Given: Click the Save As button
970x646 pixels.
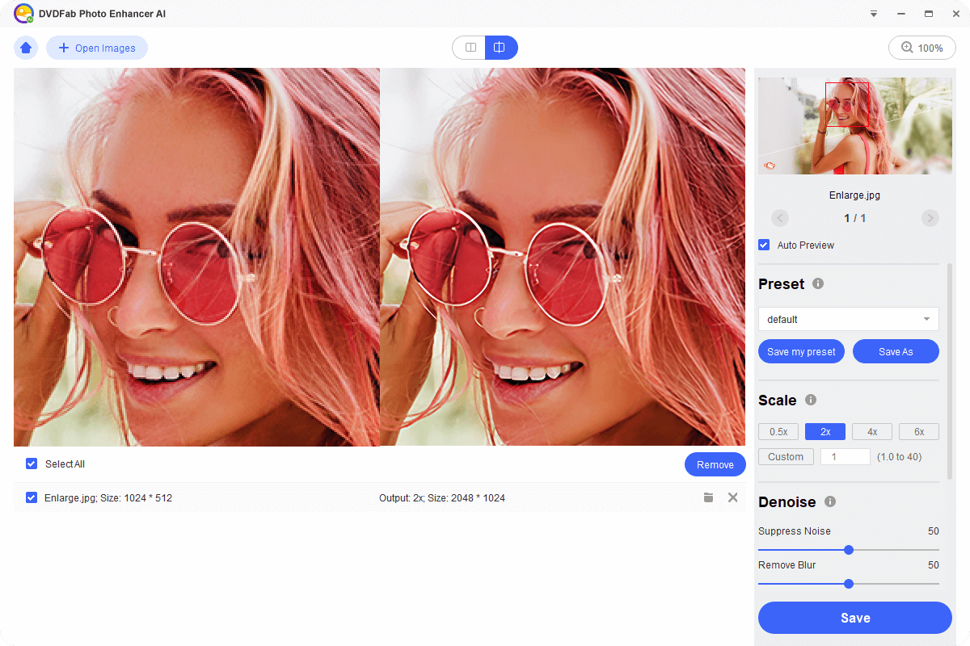Looking at the screenshot, I should click(x=896, y=351).
